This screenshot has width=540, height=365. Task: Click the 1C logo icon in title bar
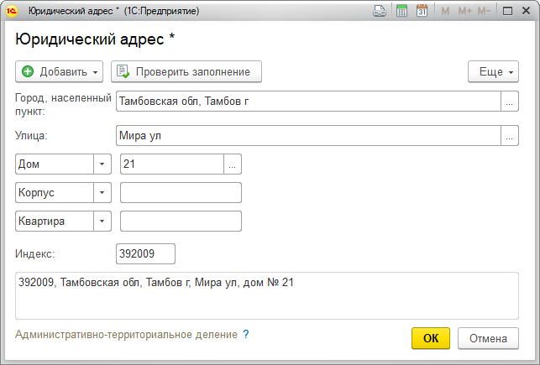coord(13,11)
